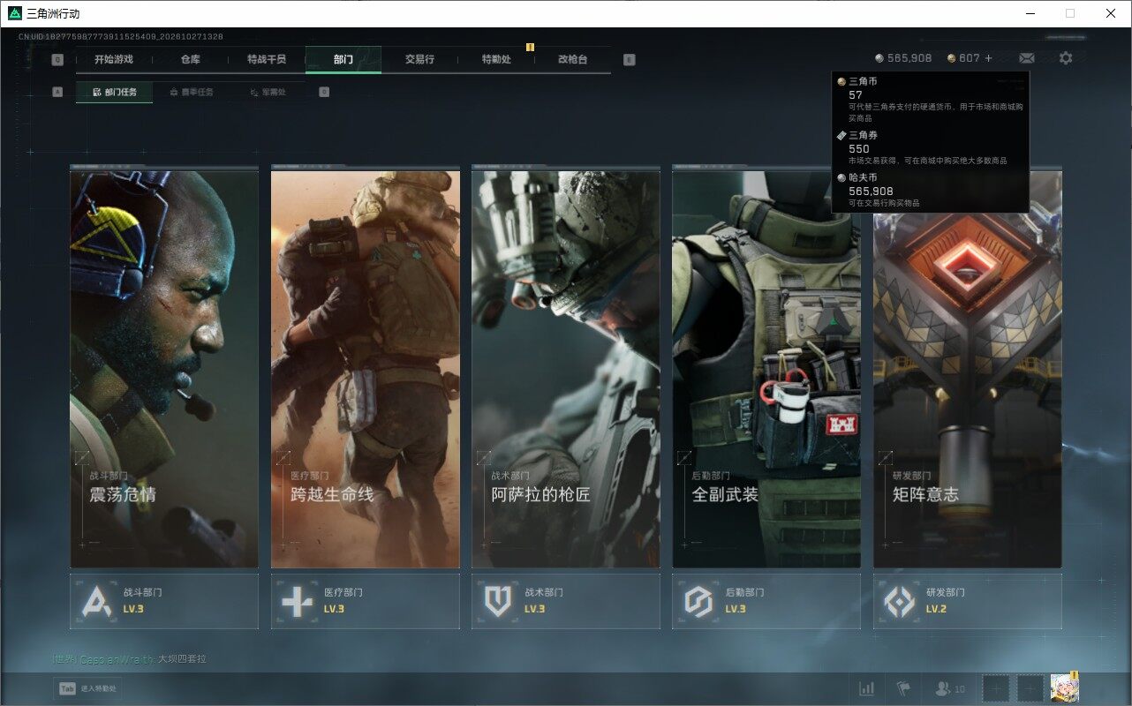
Task: Click the empty plus slot beside friends count
Action: coord(996,688)
